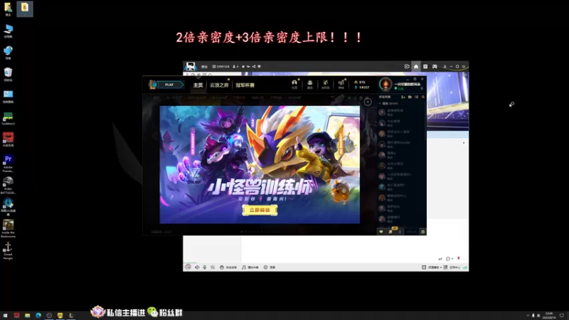Image resolution: width=569 pixels, height=320 pixels.
Task: Click the summoner avatar portrait
Action: pyautogui.click(x=385, y=84)
